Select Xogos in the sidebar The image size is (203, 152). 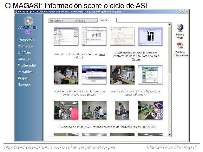click(x=23, y=78)
